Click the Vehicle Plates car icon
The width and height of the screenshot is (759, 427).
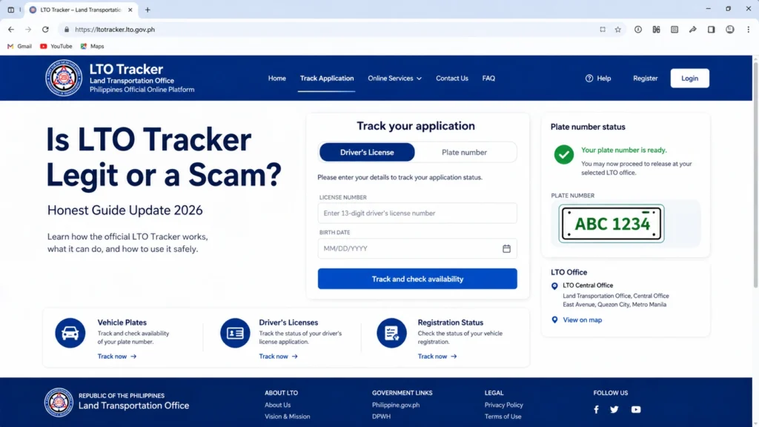(x=70, y=333)
